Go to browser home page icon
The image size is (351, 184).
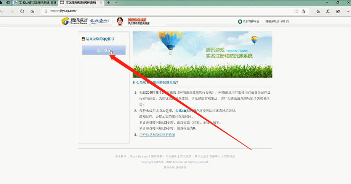click(32, 11)
